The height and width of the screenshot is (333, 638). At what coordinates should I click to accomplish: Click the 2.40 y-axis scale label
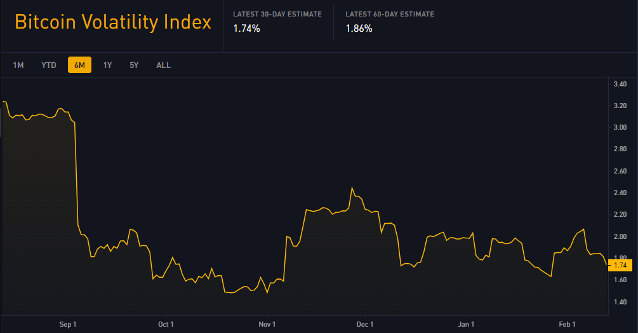point(620,193)
